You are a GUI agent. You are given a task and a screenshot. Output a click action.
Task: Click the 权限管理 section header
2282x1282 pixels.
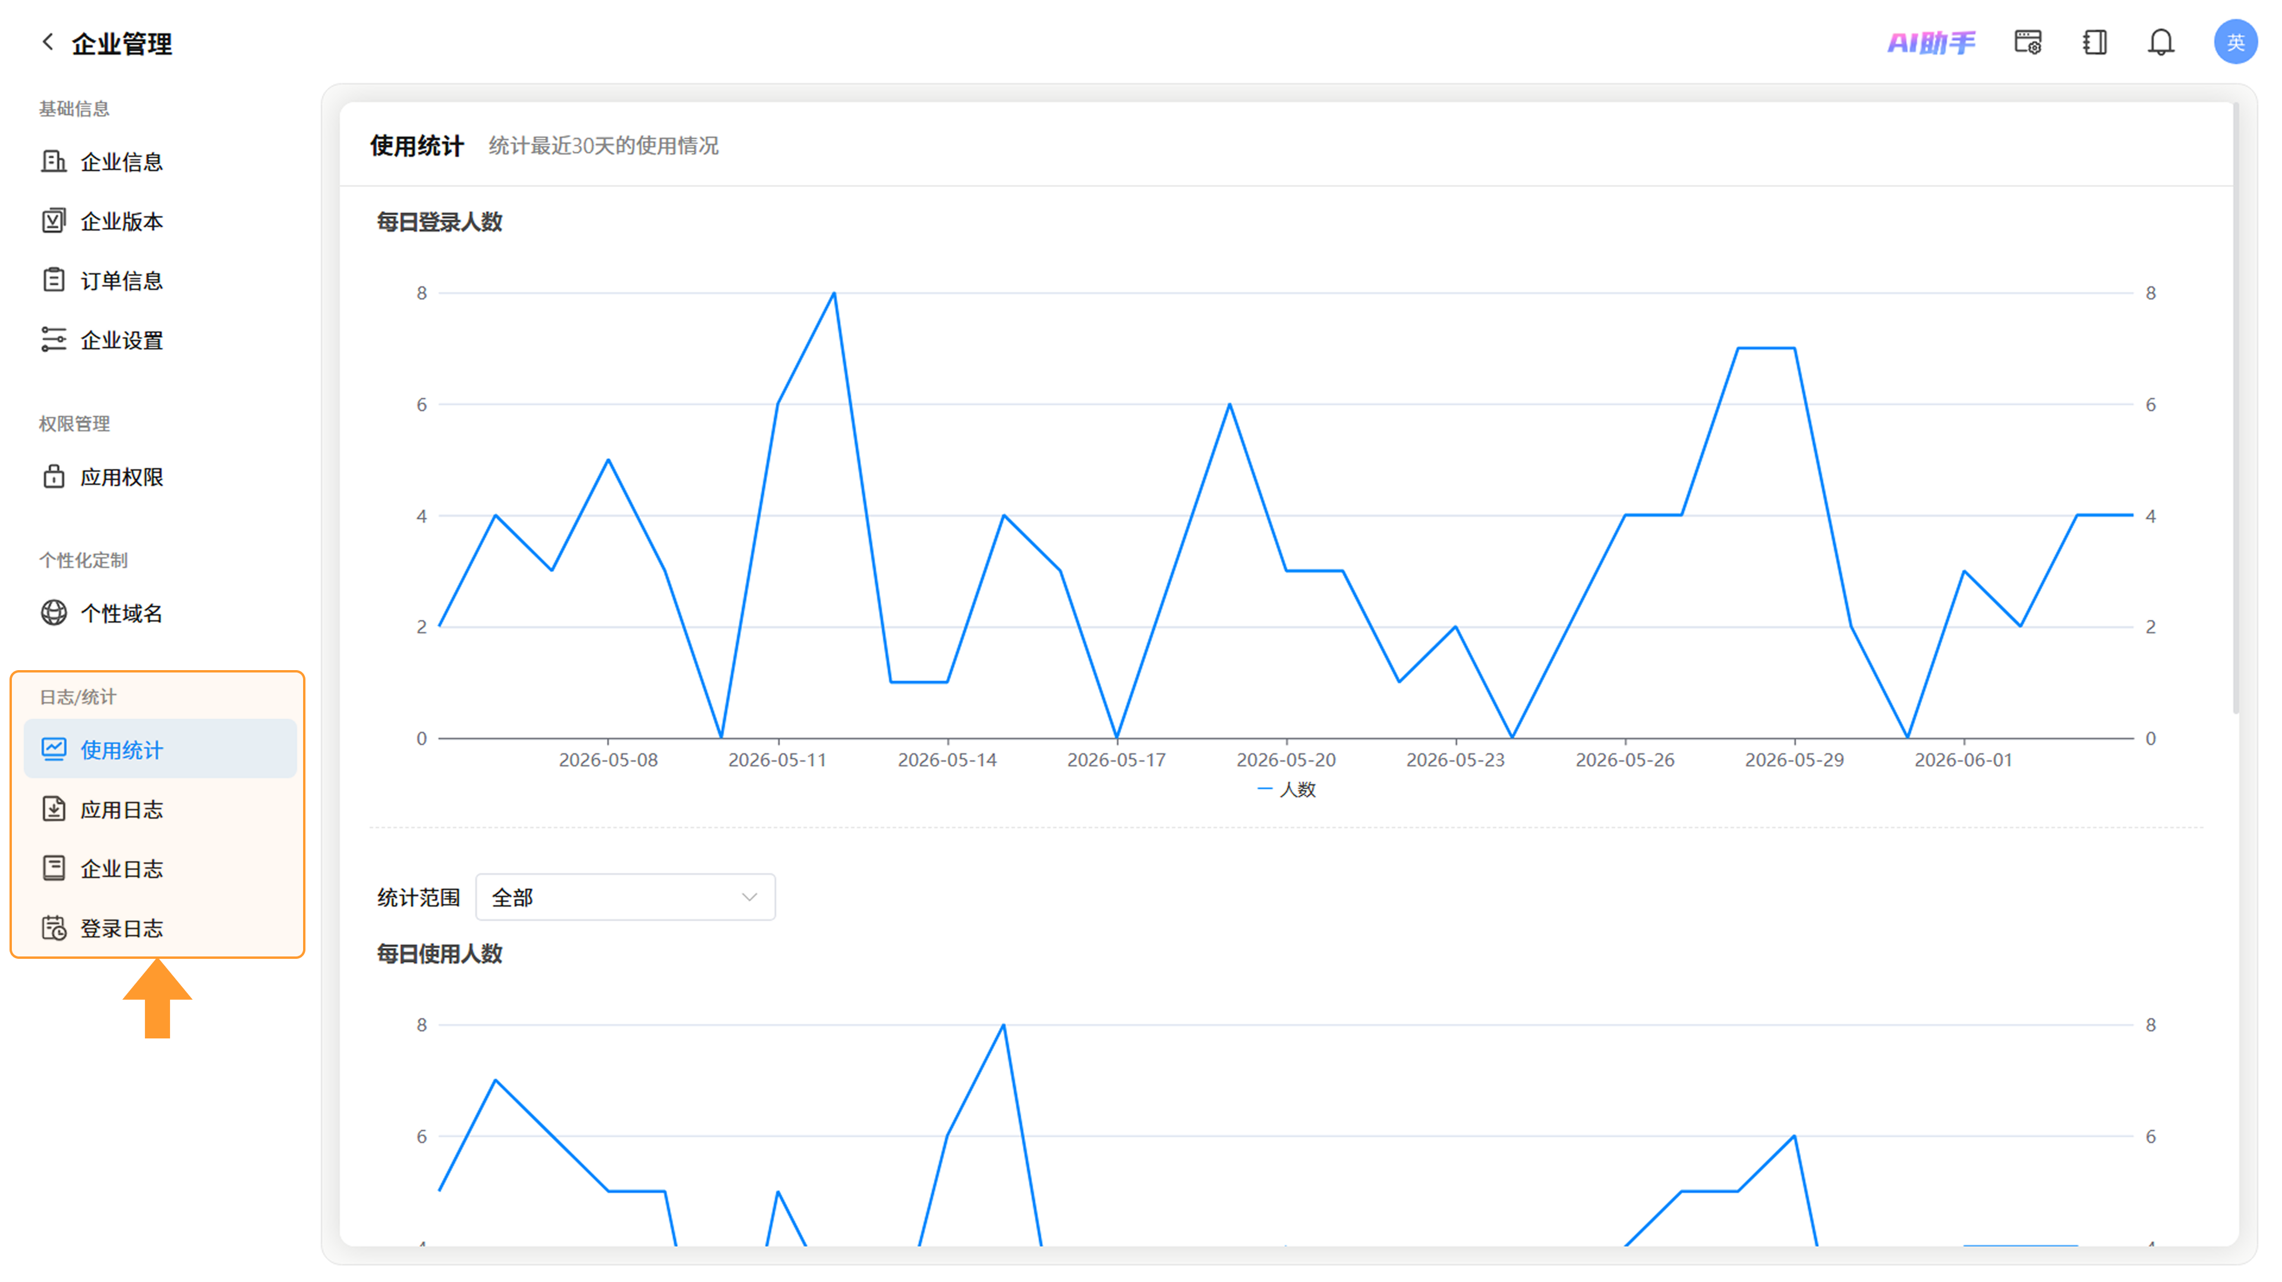point(74,423)
